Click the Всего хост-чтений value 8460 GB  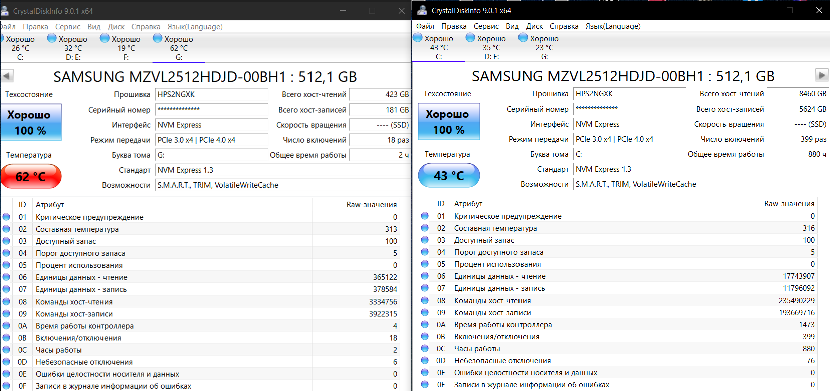click(x=798, y=94)
